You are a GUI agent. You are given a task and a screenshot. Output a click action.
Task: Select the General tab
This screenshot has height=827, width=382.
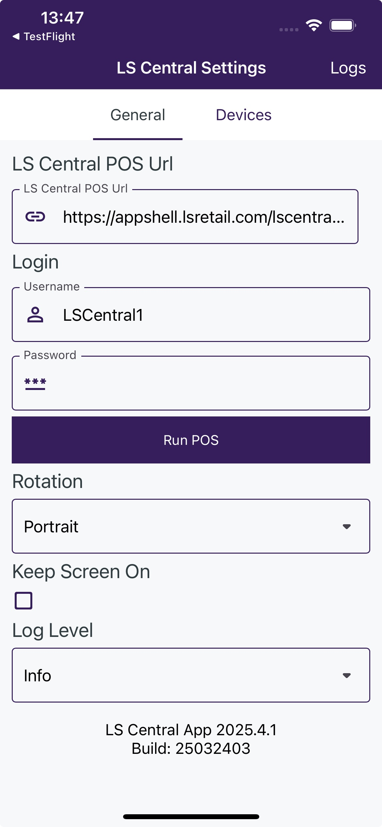138,115
